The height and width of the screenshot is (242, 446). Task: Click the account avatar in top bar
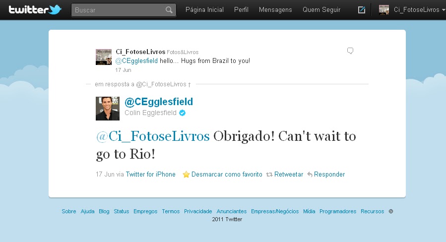pyautogui.click(x=383, y=10)
